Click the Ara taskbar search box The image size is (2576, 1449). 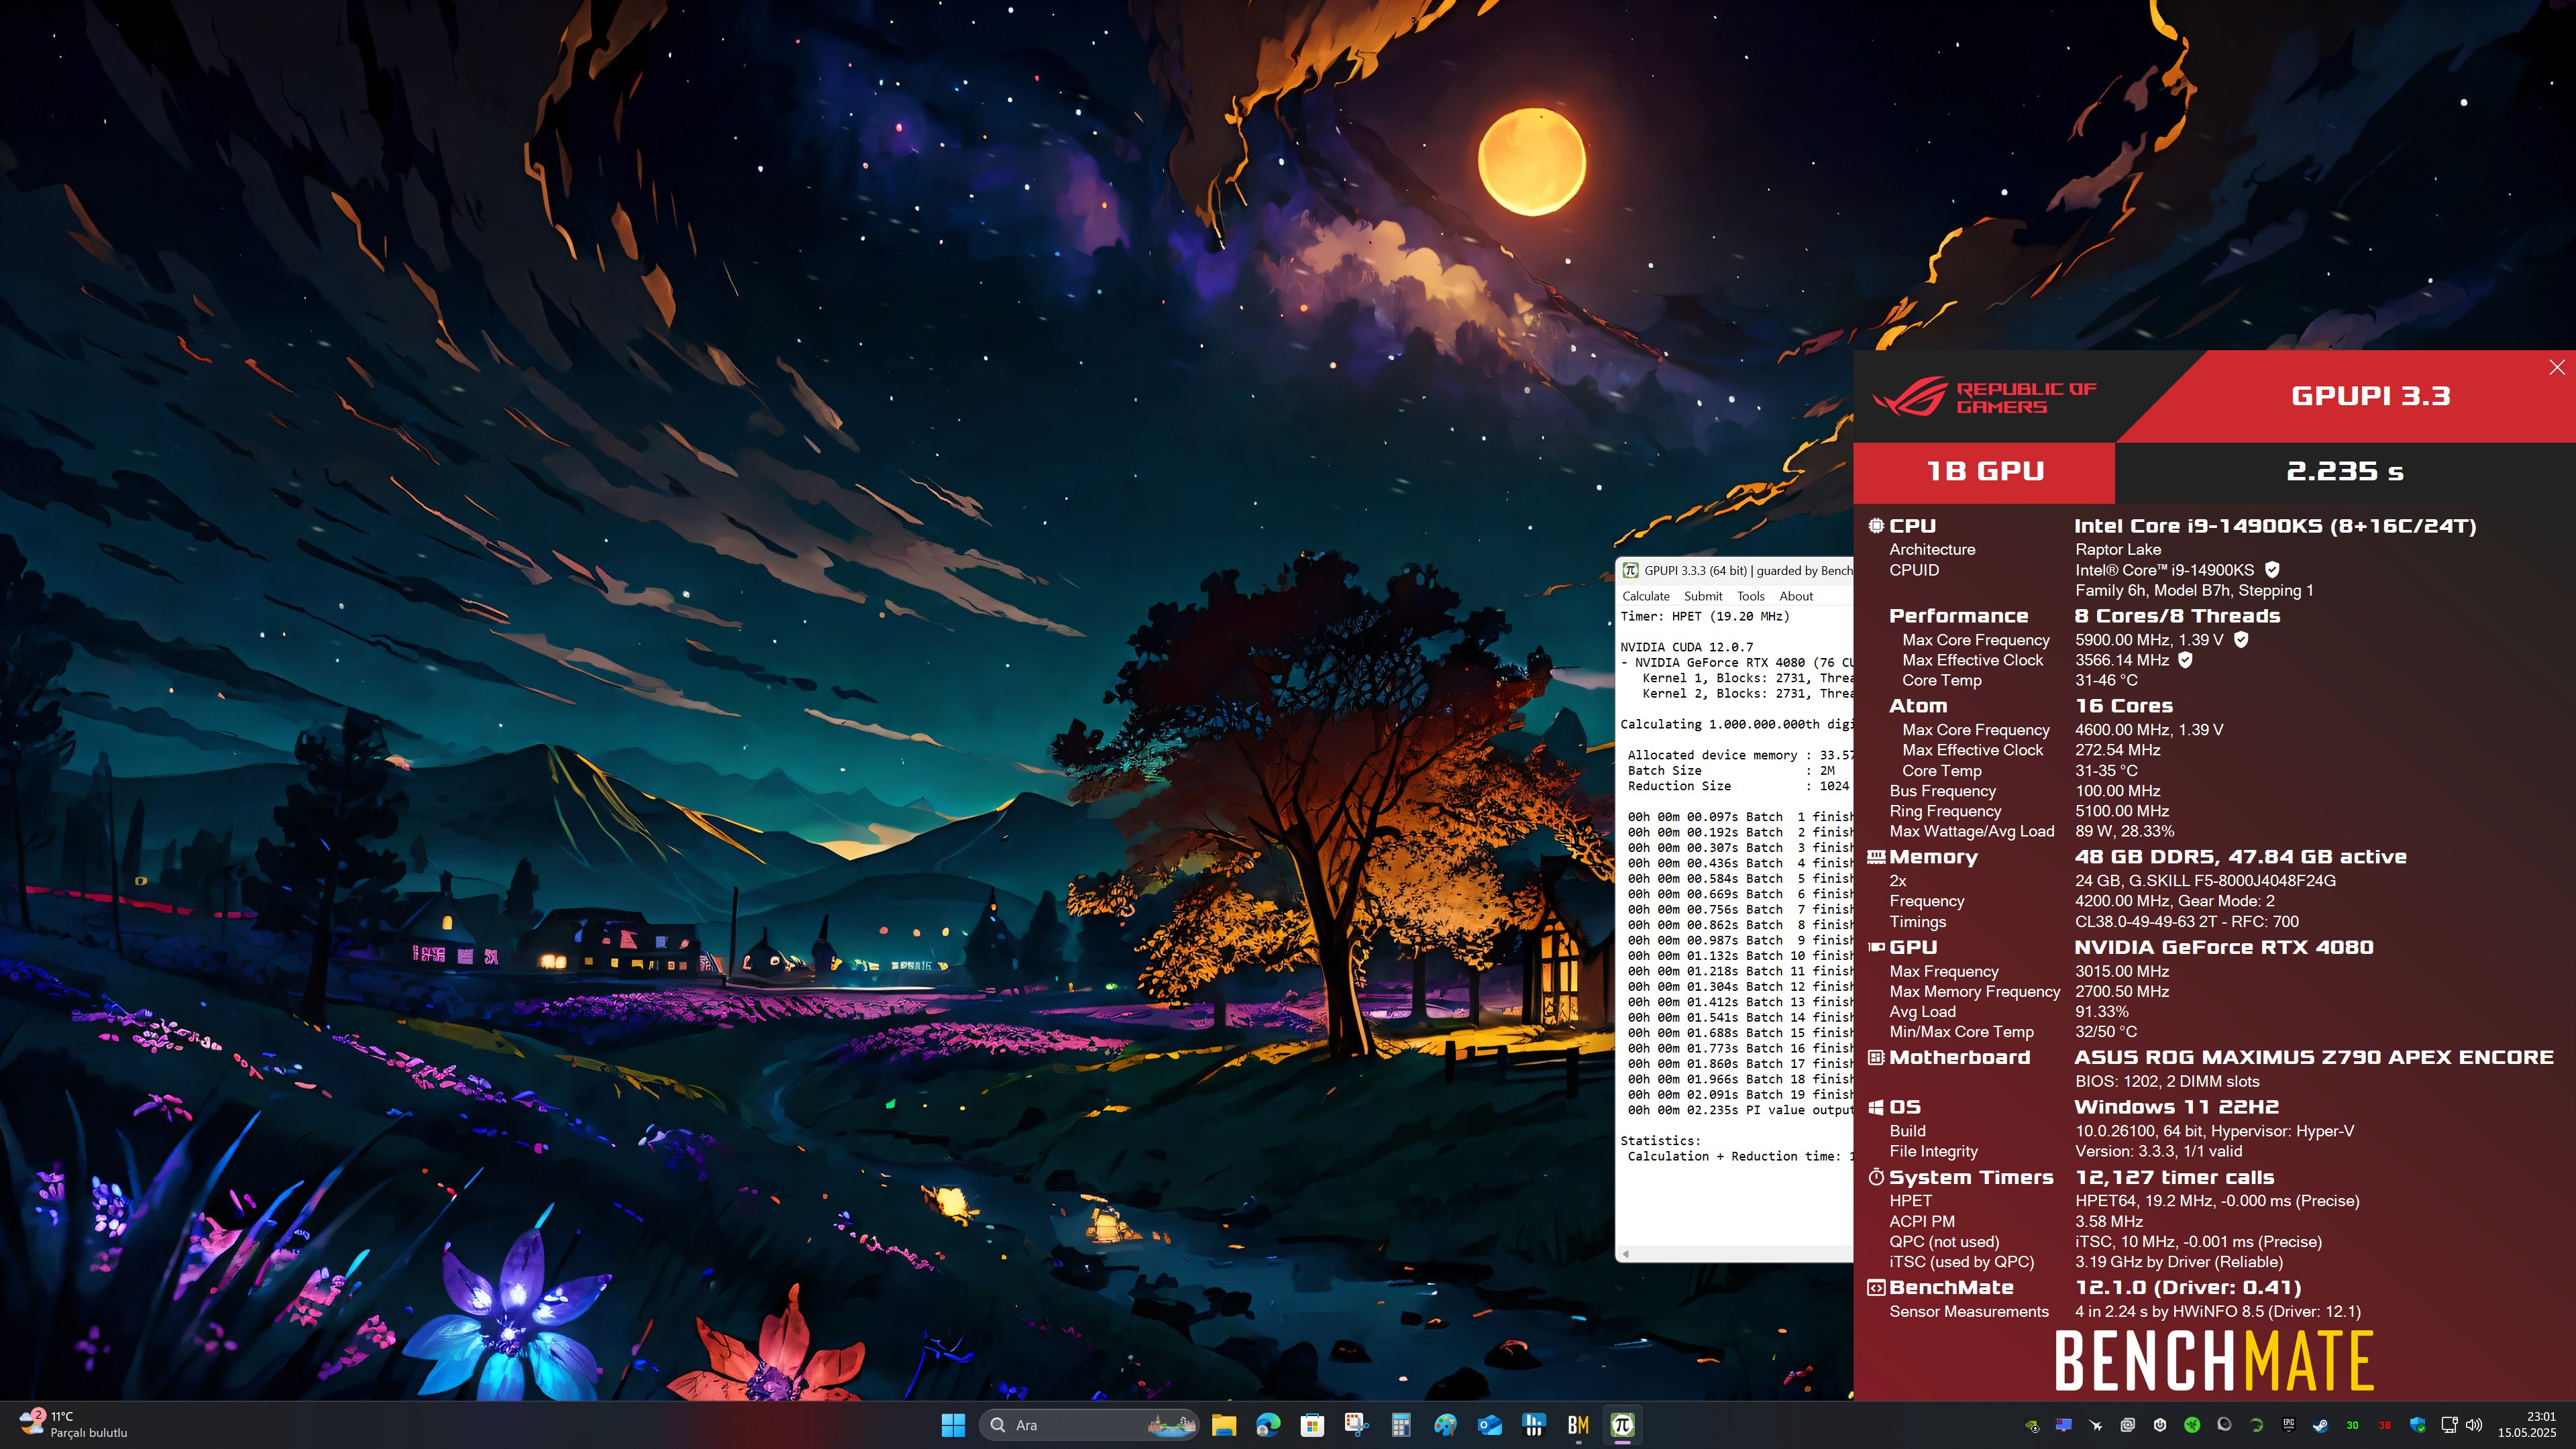click(1088, 1425)
